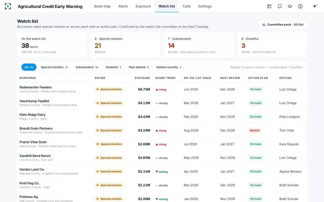Open the Calls tab
Viewport: 324px width, 202px height.
click(187, 6)
